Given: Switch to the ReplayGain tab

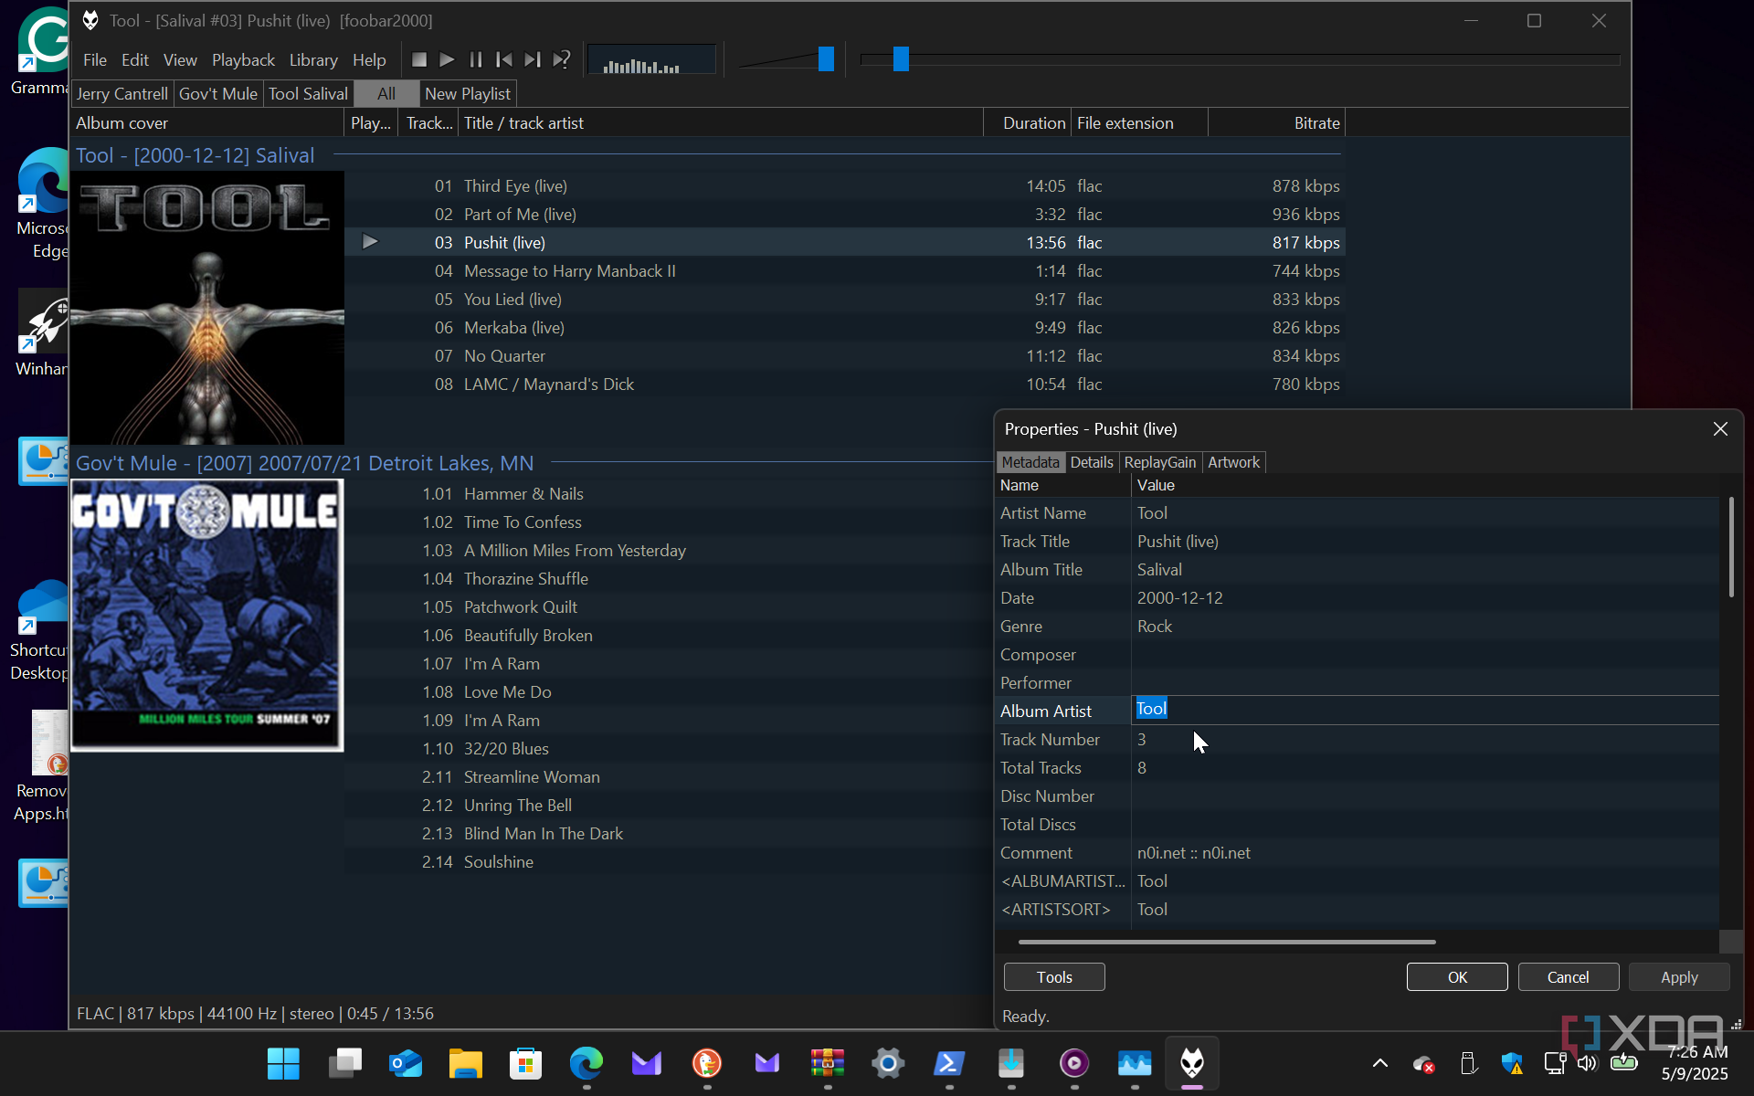Looking at the screenshot, I should [x=1159, y=462].
